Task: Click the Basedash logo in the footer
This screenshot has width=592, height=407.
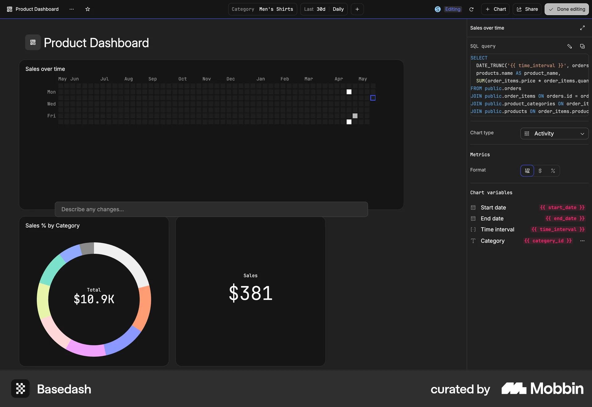Action: (20, 389)
